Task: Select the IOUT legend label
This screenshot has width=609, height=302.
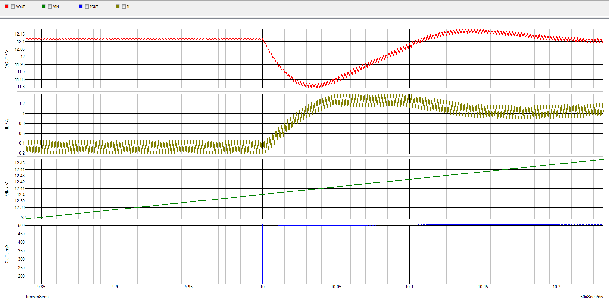Action: click(94, 6)
